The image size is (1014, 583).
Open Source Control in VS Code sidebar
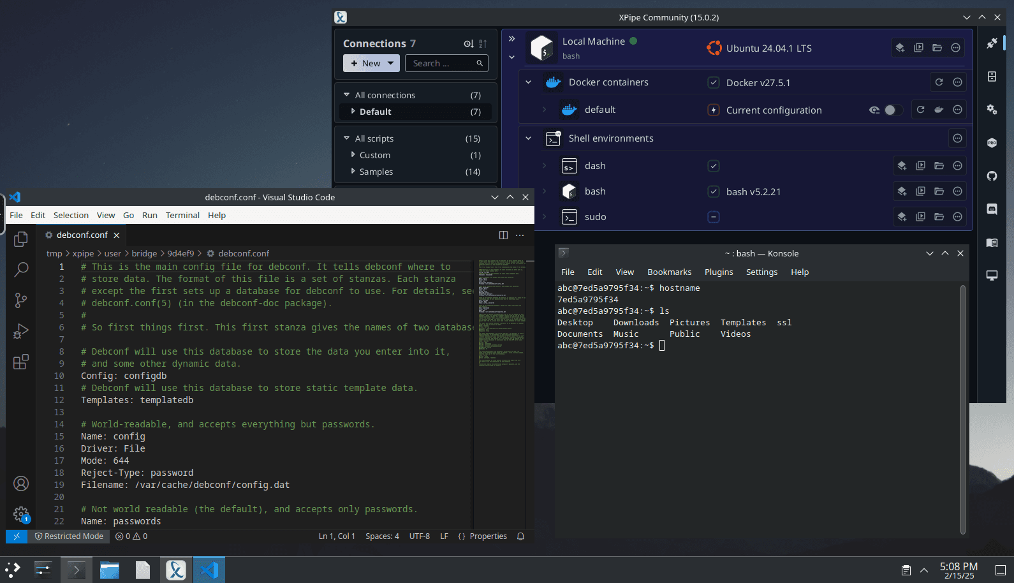click(21, 300)
